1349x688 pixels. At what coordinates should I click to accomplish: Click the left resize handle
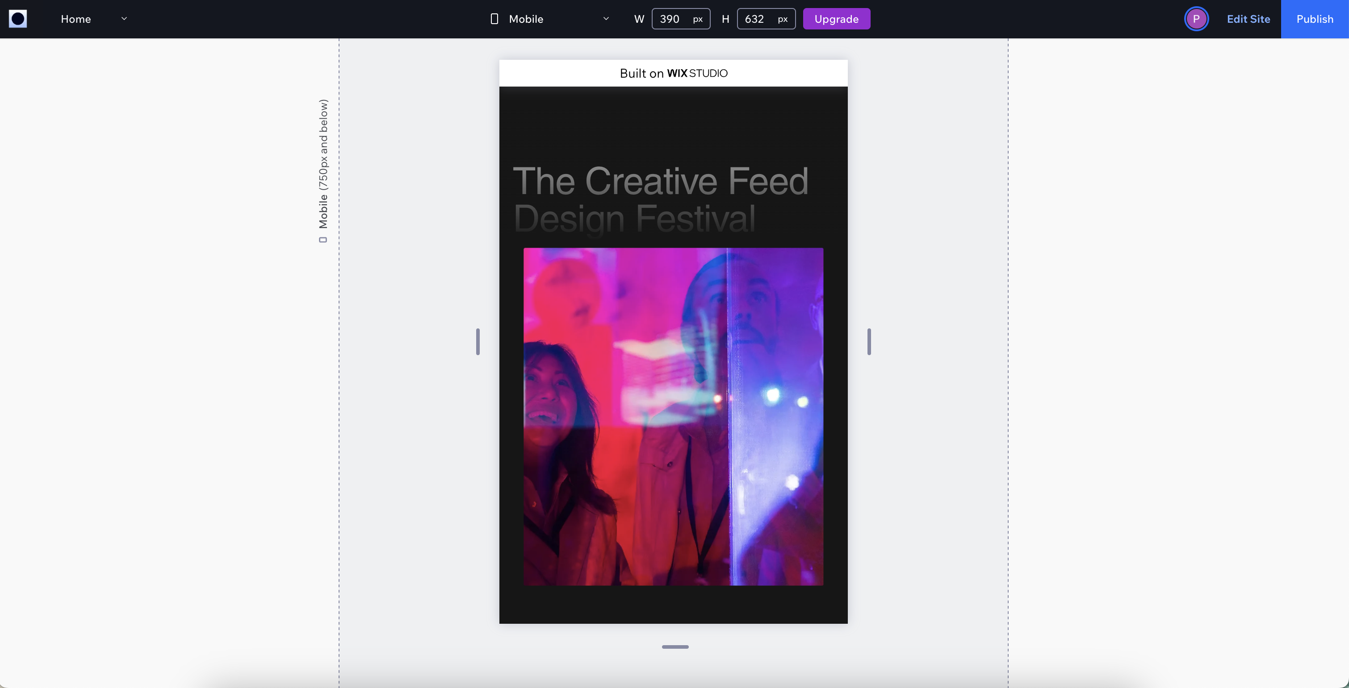click(478, 341)
